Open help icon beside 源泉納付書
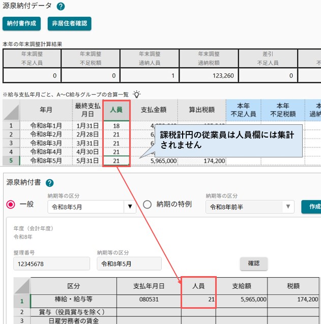321x324 pixels. pyautogui.click(x=49, y=183)
